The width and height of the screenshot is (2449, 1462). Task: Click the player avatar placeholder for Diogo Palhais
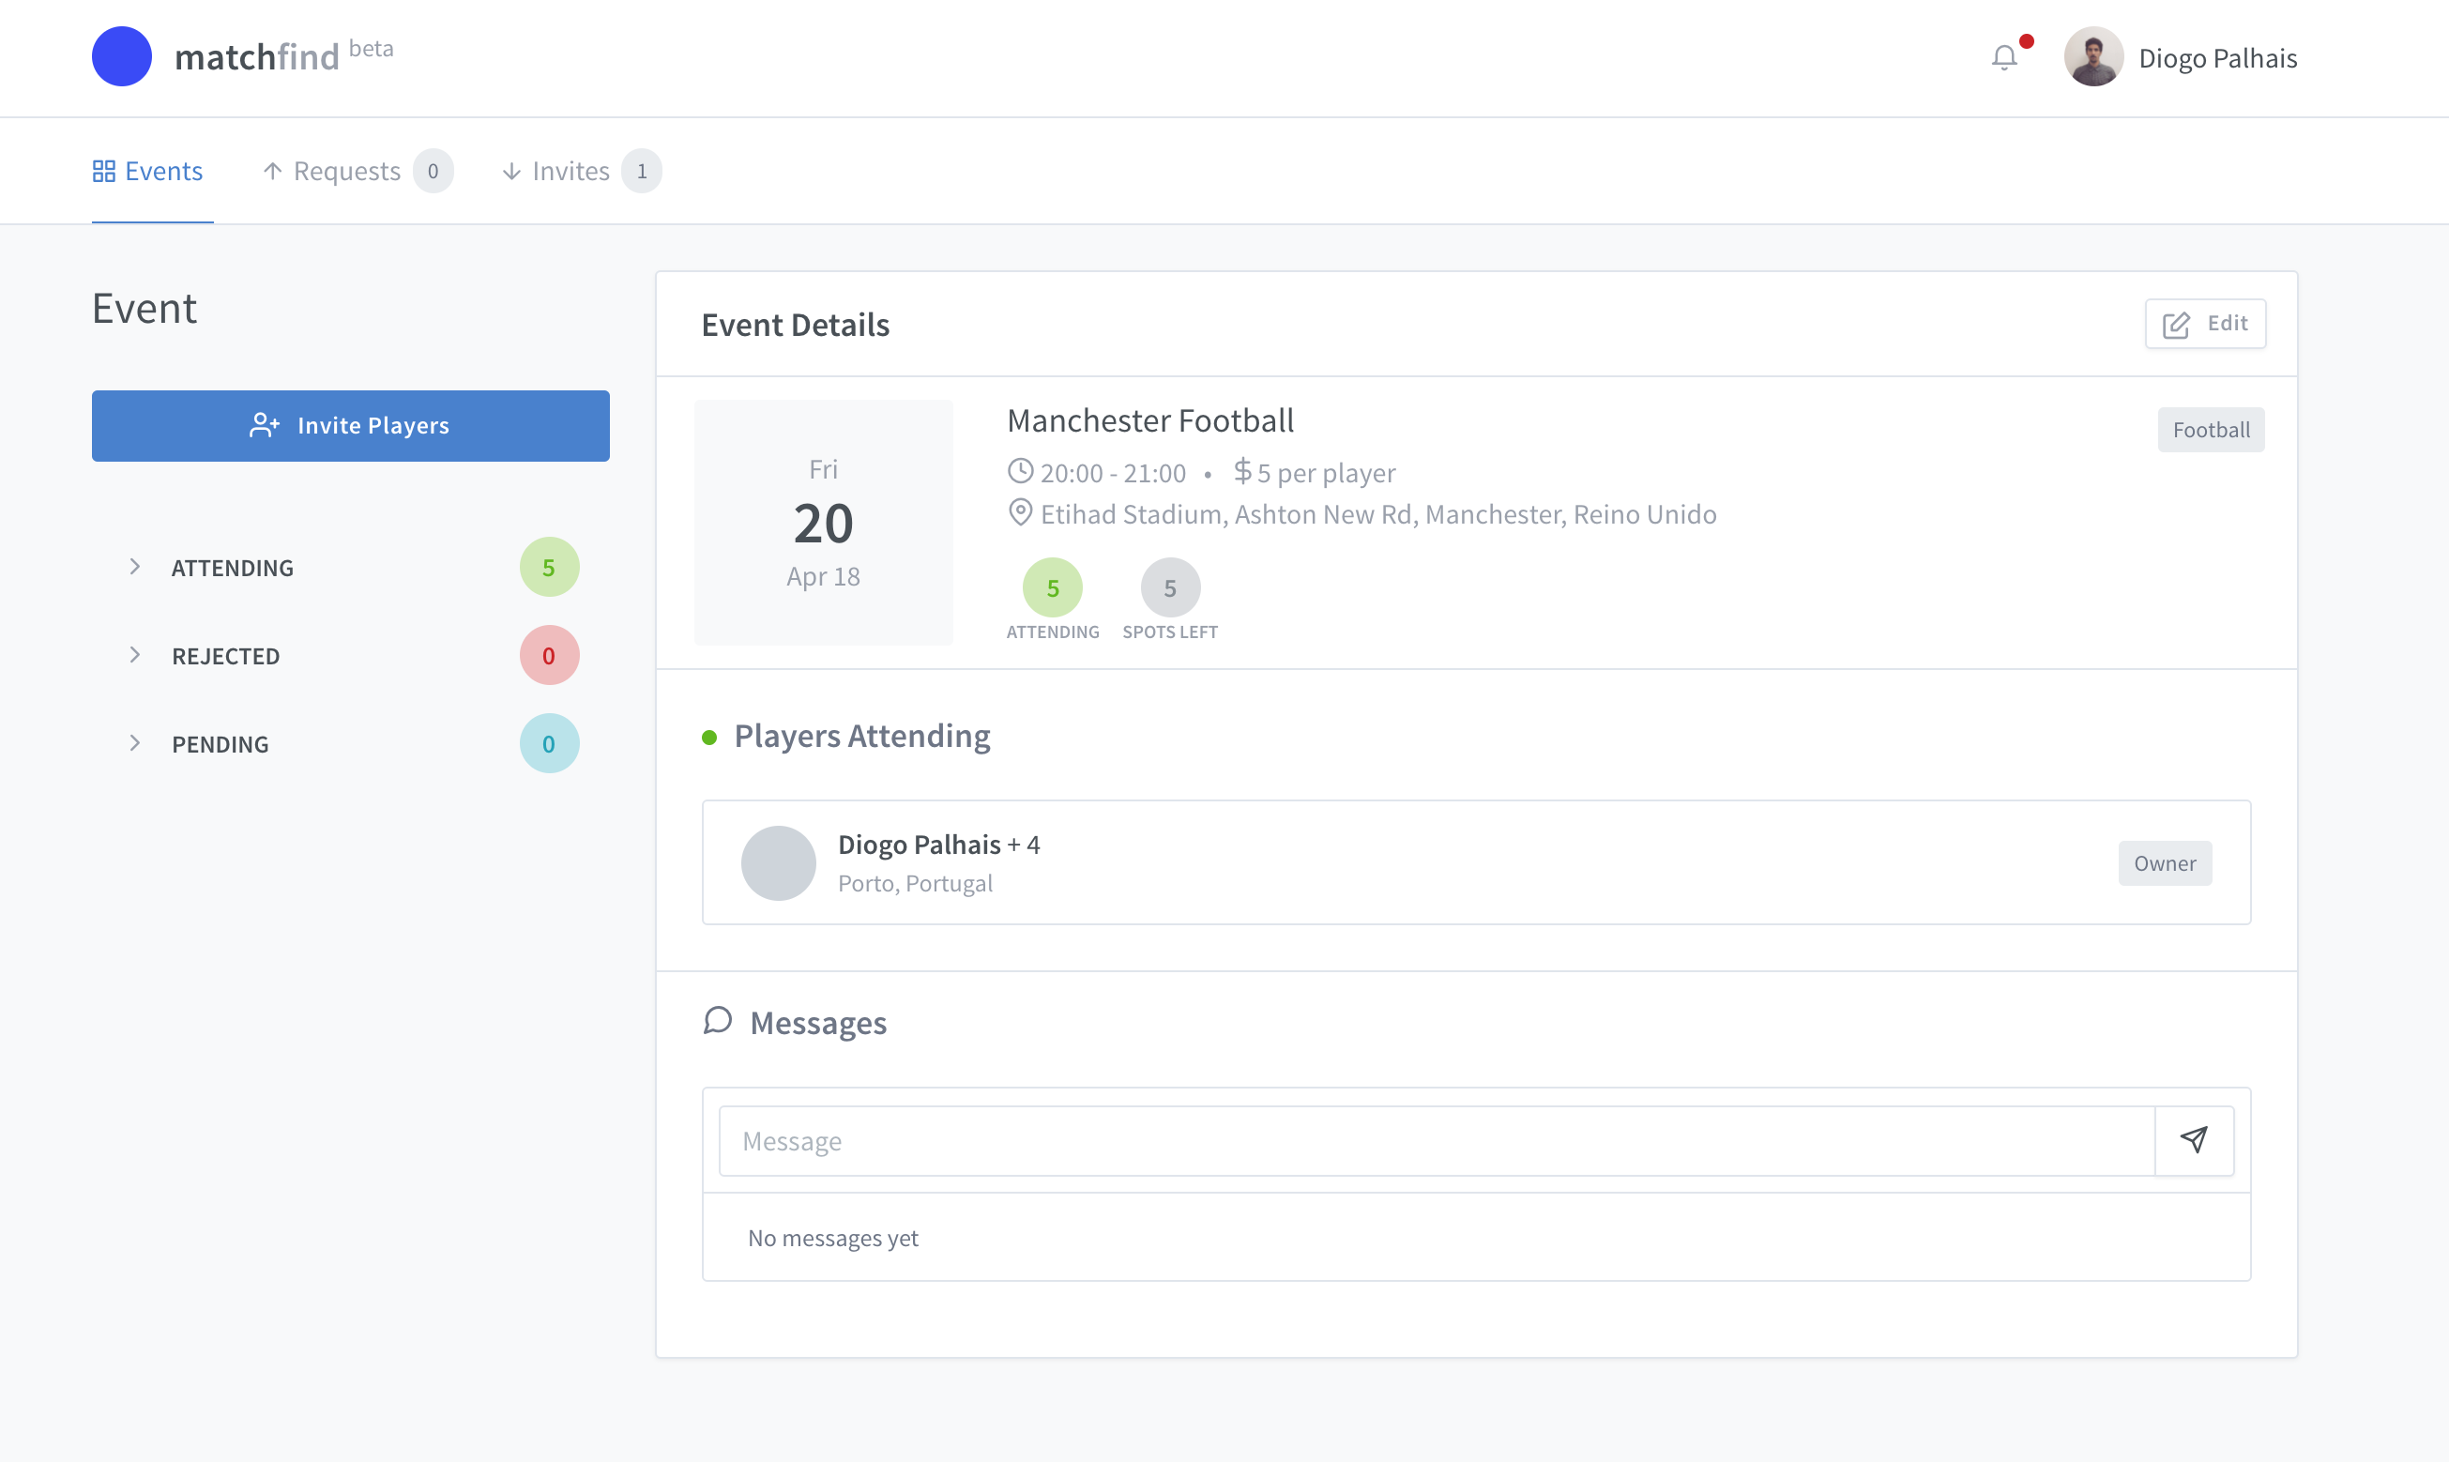tap(777, 862)
